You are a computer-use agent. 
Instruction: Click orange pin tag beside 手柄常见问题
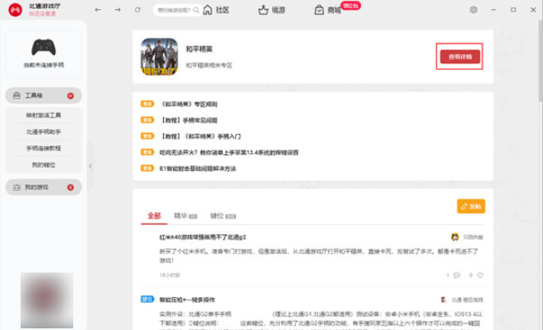point(147,120)
